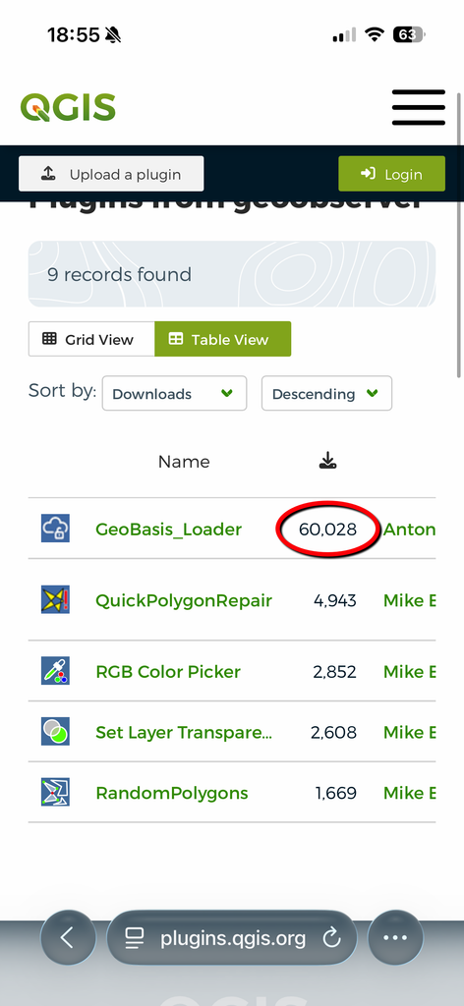Image resolution: width=464 pixels, height=1006 pixels.
Task: Click the RGB Color Picker plugin icon
Action: (x=55, y=671)
